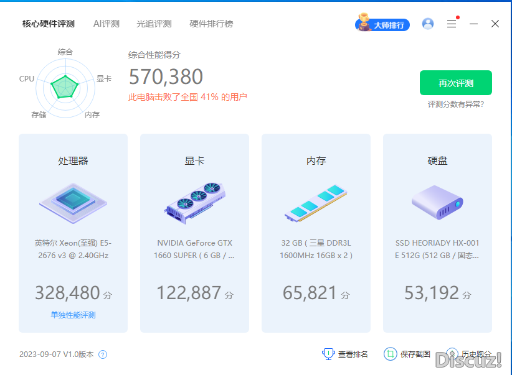Click the CPU score 328,480
This screenshot has height=375, width=512.
[67, 293]
